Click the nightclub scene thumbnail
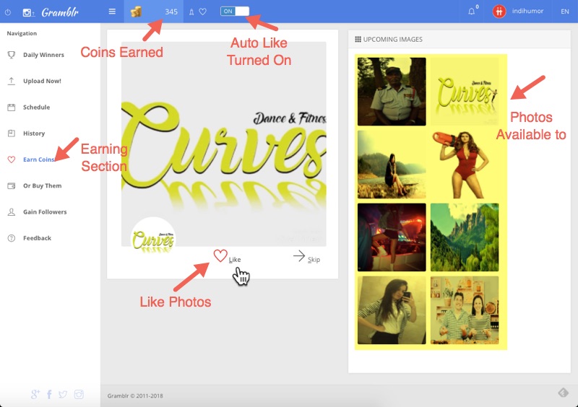This screenshot has height=407, width=578. click(x=392, y=237)
